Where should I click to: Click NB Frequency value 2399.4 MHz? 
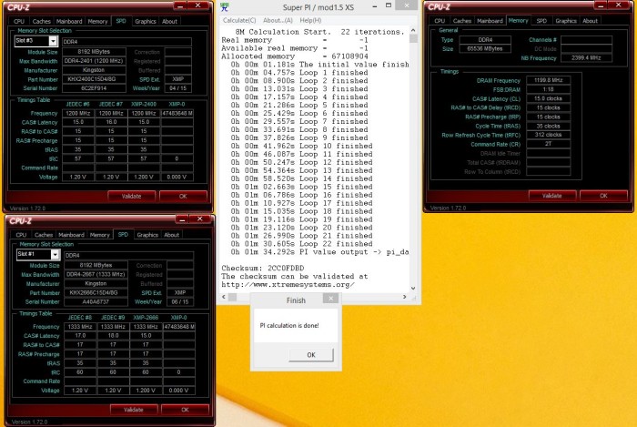click(586, 57)
